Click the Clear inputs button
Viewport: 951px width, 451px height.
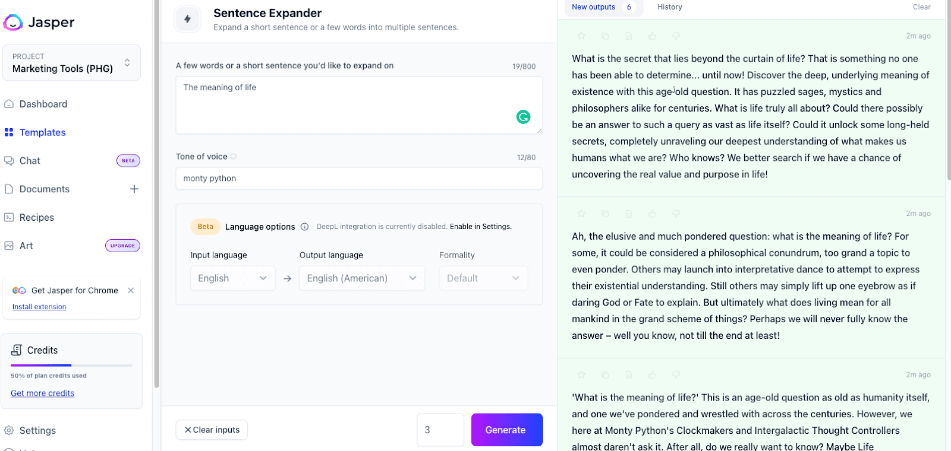click(x=212, y=430)
